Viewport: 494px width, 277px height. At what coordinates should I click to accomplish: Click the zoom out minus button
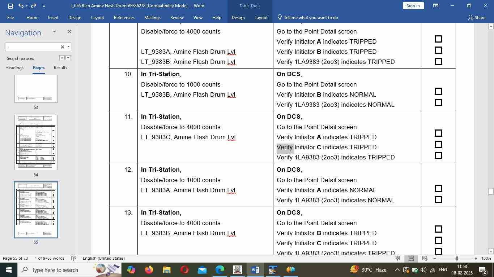434,258
